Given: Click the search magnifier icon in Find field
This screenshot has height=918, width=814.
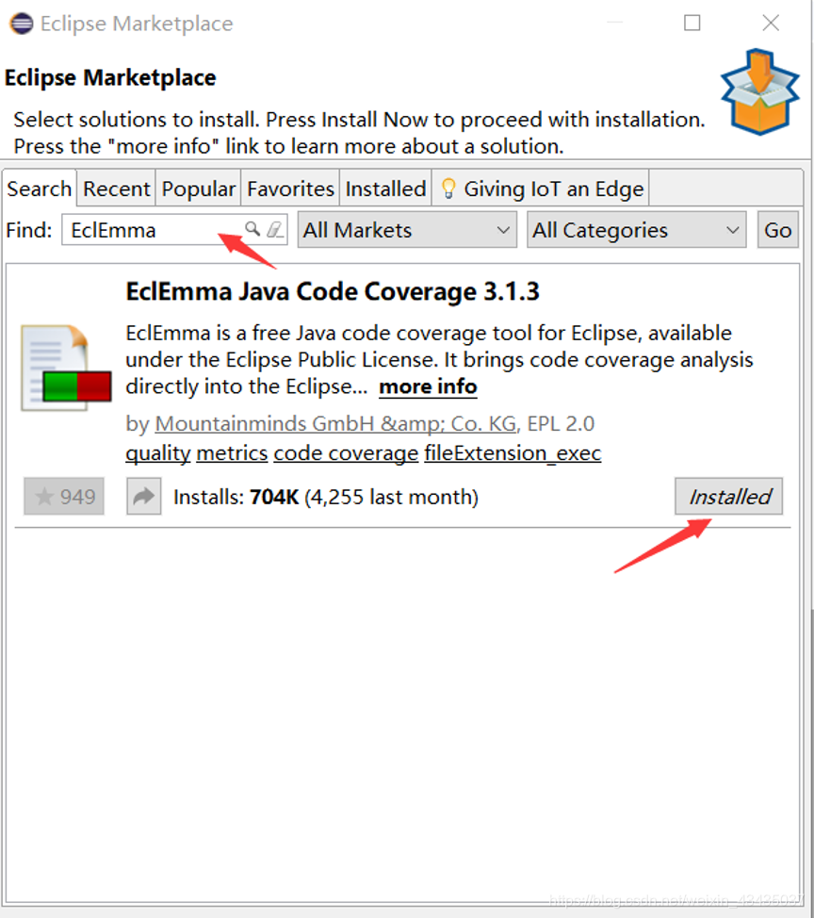Looking at the screenshot, I should [x=252, y=228].
